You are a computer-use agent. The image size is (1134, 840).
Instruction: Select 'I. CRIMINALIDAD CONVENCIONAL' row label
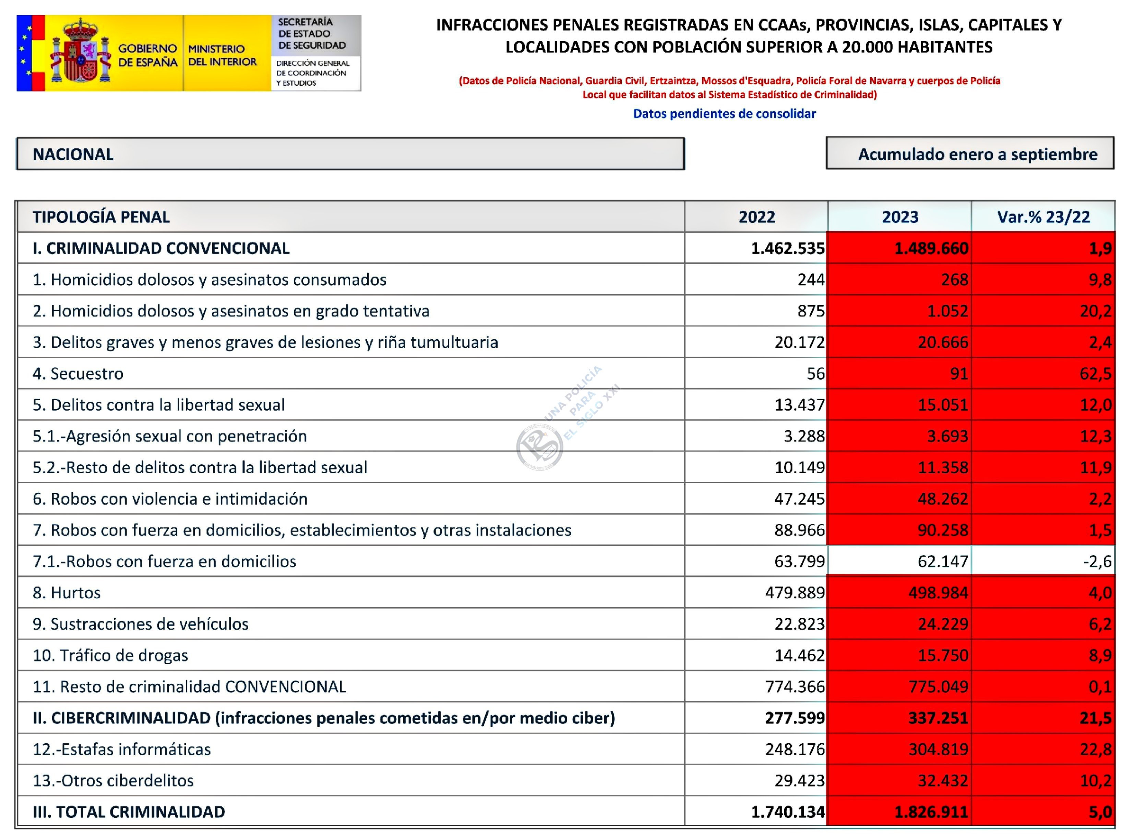pos(161,248)
